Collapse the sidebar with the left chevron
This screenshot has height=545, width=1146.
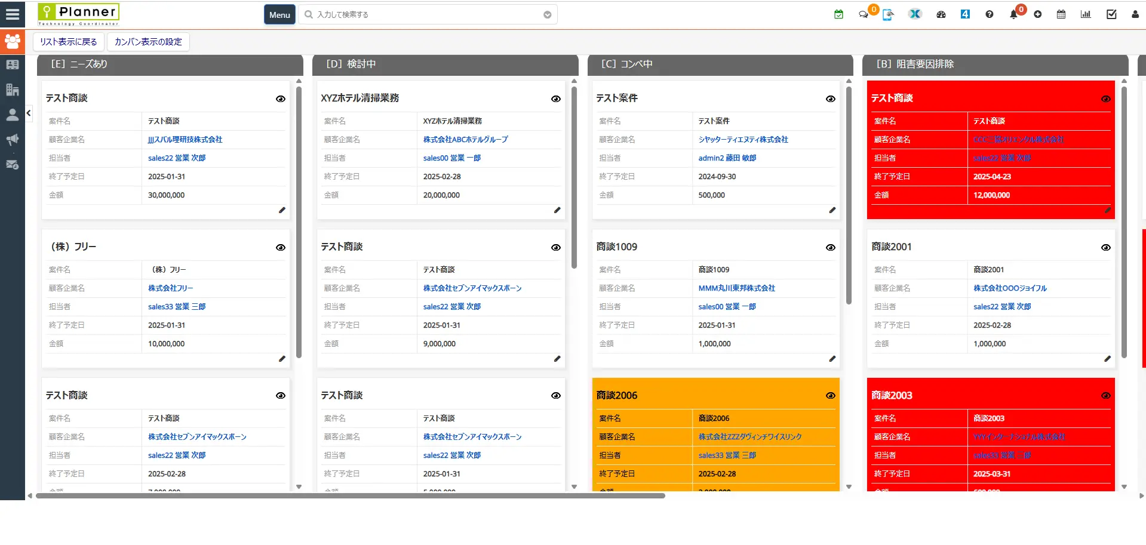point(29,113)
